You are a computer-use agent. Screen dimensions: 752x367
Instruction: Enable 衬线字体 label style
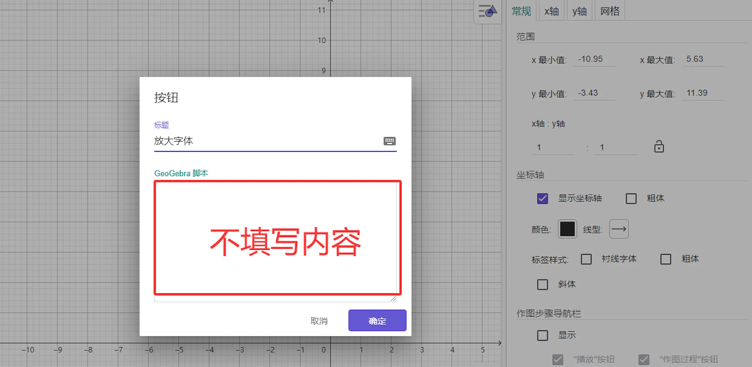pyautogui.click(x=586, y=259)
